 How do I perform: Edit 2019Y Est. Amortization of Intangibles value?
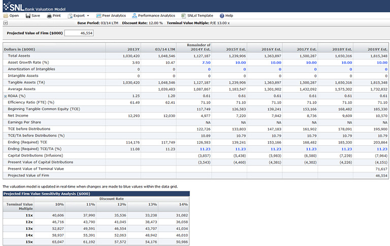coord(385,69)
